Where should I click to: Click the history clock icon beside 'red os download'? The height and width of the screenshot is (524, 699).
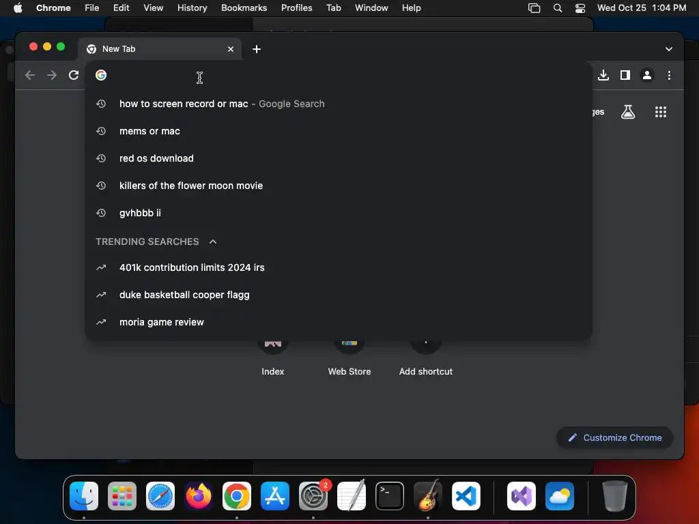[x=101, y=158]
